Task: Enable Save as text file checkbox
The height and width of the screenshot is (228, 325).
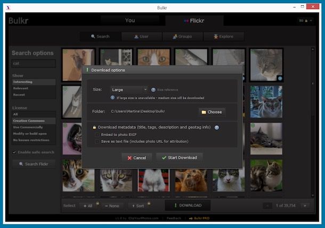Action: coord(97,141)
